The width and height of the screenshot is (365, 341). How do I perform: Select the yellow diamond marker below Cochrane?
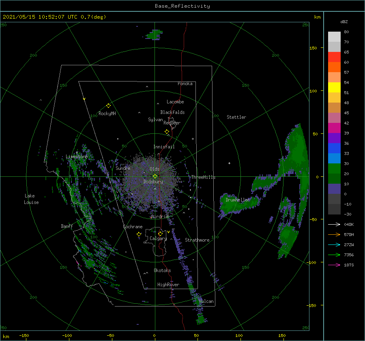click(139, 234)
